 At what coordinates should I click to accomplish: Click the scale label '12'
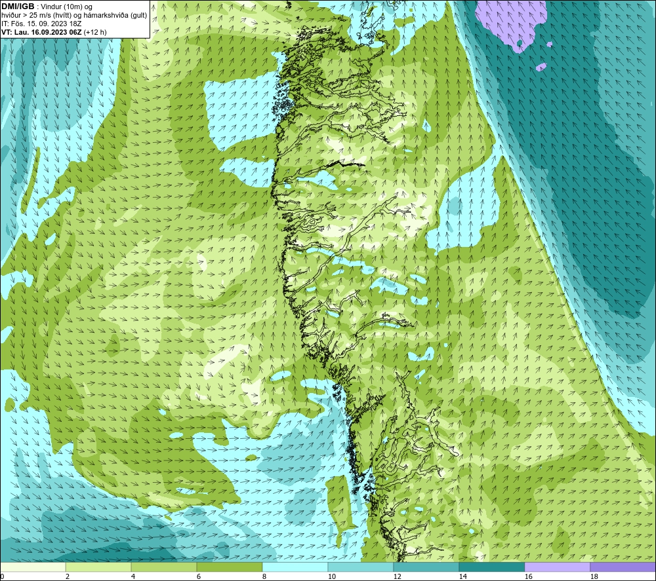[397, 577]
